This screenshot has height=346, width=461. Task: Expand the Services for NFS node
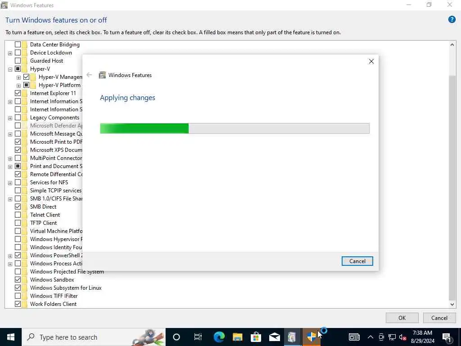10,183
